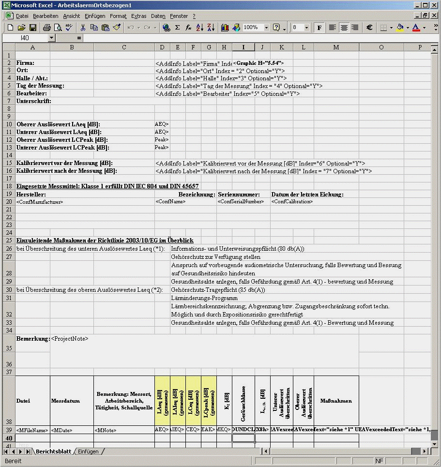Open the Fenster menu
This screenshot has width=441, height=467.
point(179,16)
